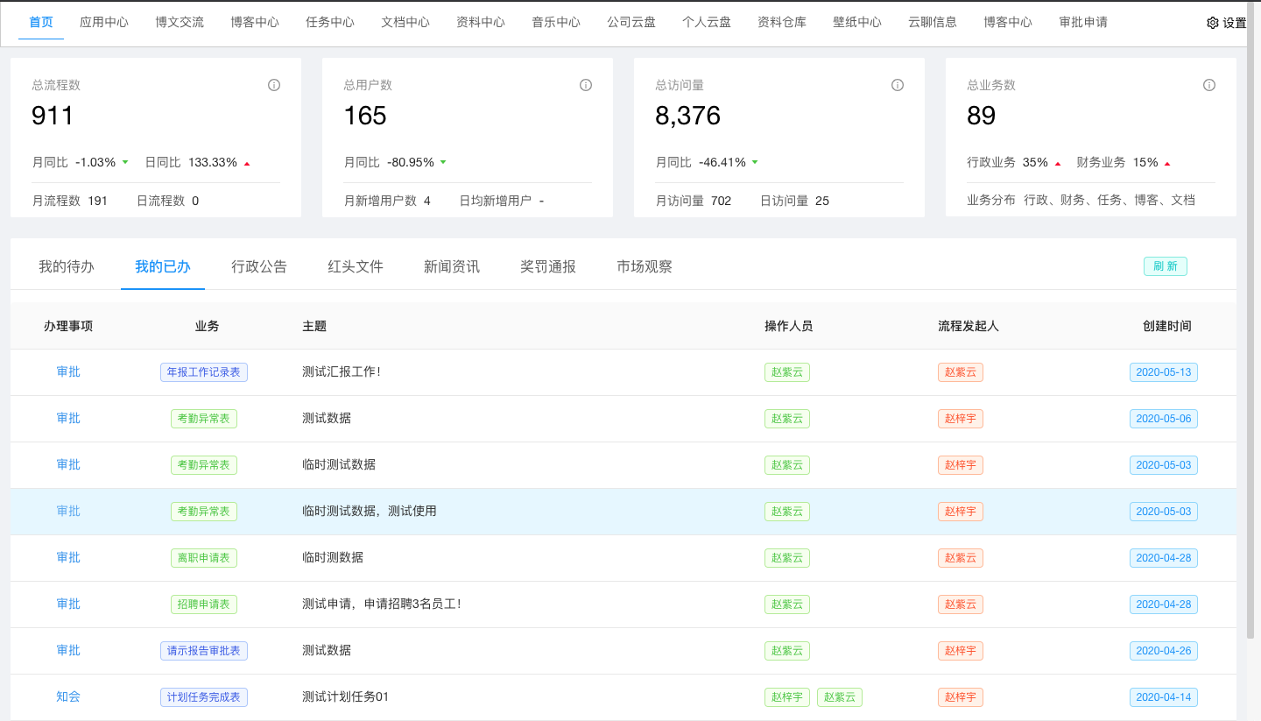Open 文档中心 in the top navigation
1261x721 pixels.
tap(405, 22)
